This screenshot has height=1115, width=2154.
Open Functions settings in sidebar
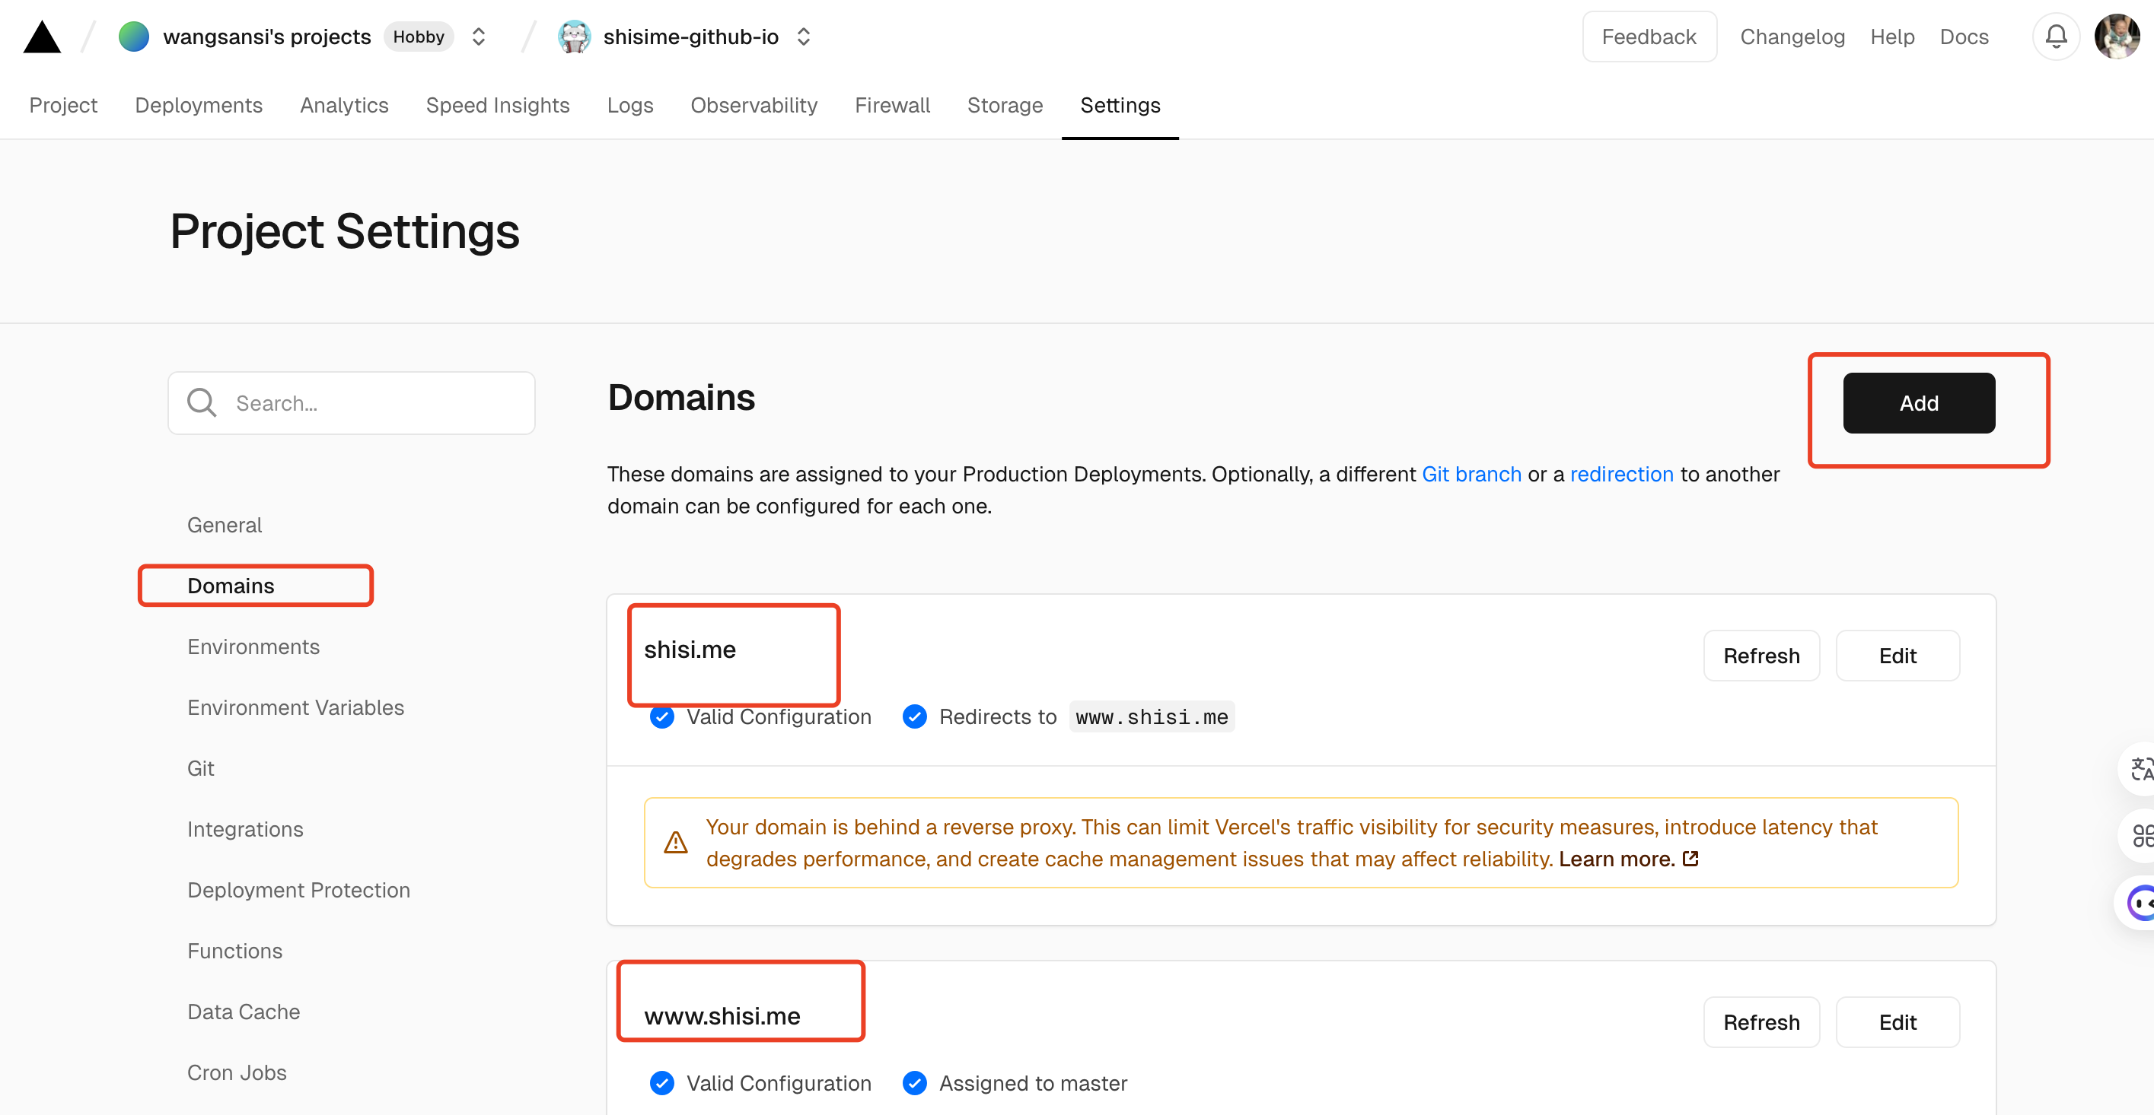click(x=235, y=951)
